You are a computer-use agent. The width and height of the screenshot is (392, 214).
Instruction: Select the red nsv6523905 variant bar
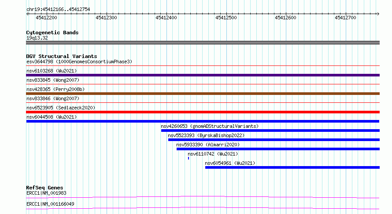click(x=203, y=112)
